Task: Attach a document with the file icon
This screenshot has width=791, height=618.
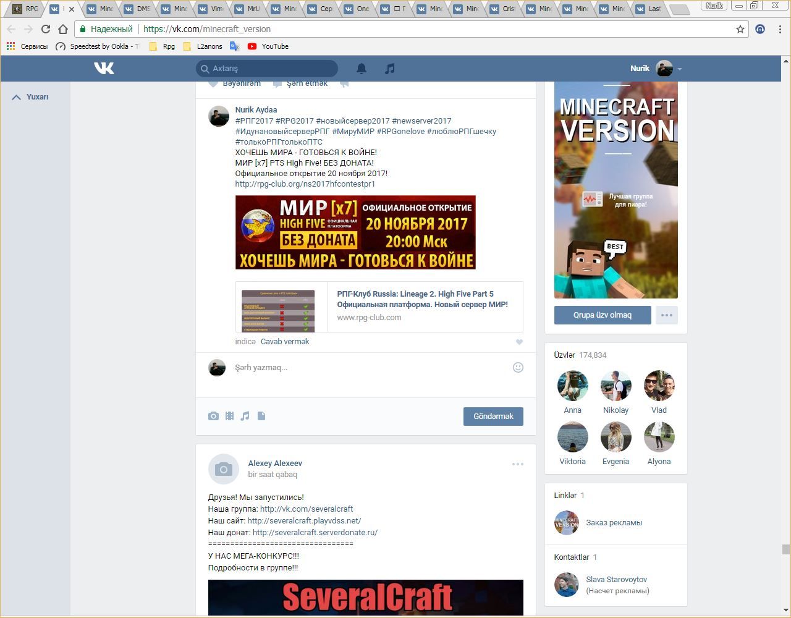Action: point(261,416)
